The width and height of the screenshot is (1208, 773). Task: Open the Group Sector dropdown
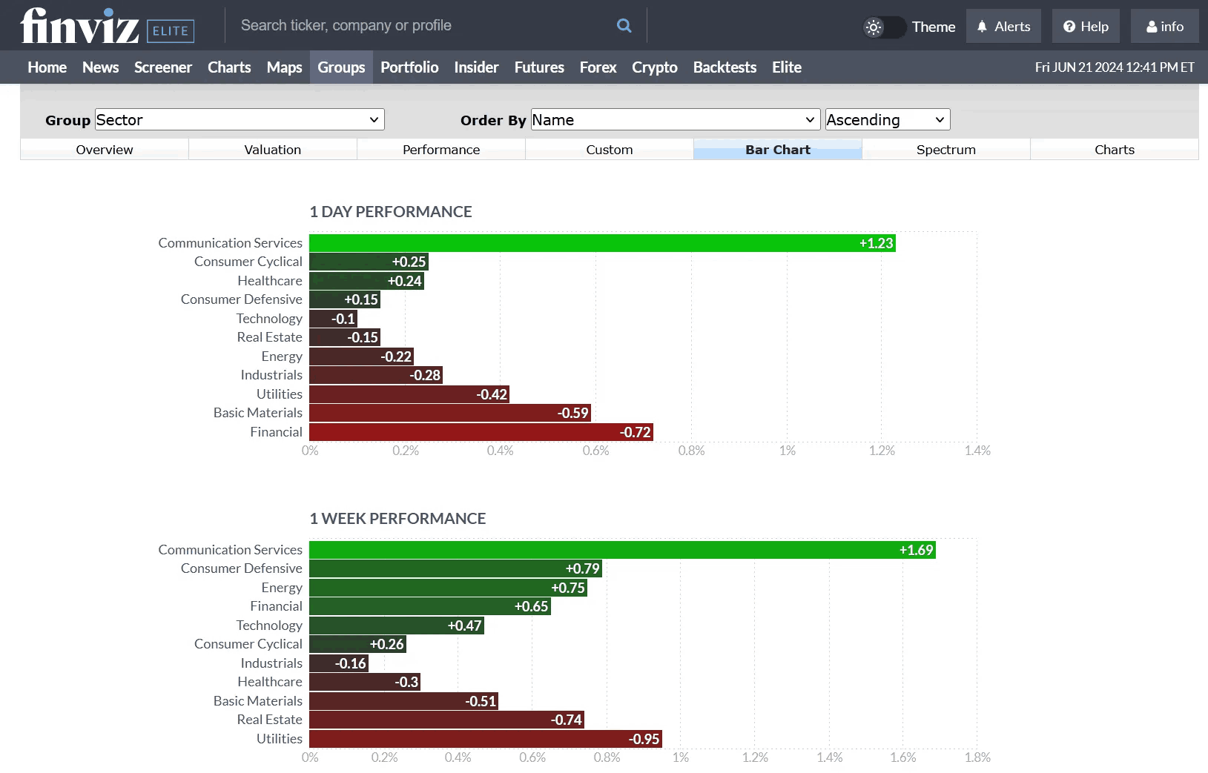239,119
